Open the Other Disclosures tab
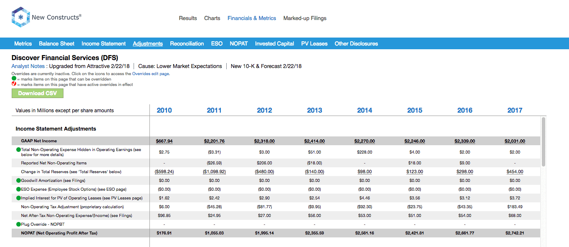Screen dimensions: 569x247 coord(356,44)
